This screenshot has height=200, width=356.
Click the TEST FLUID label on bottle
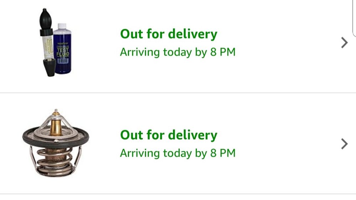[63, 53]
